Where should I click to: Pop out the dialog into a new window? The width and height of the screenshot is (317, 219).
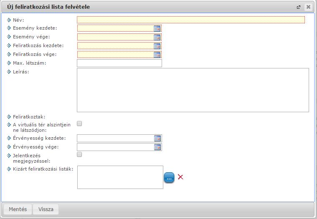click(298, 7)
